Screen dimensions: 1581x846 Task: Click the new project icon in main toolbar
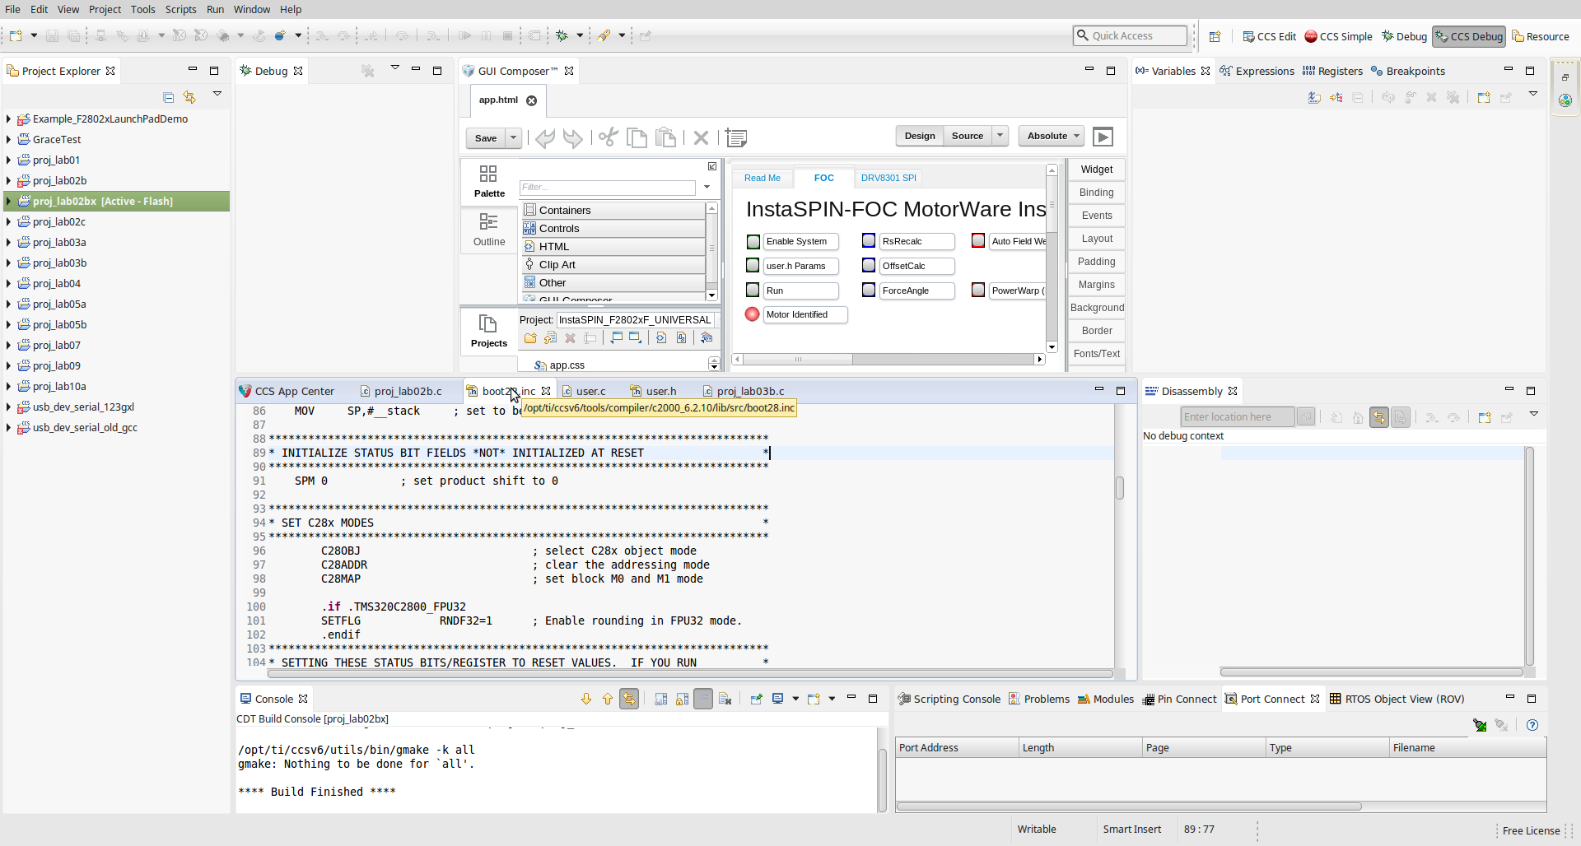[x=16, y=35]
